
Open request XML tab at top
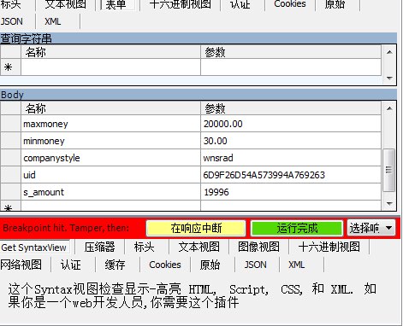tap(53, 21)
